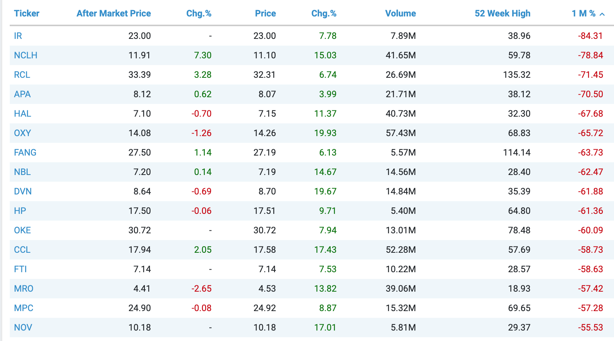Open the MPC ticker link
This screenshot has width=614, height=341.
point(24,308)
